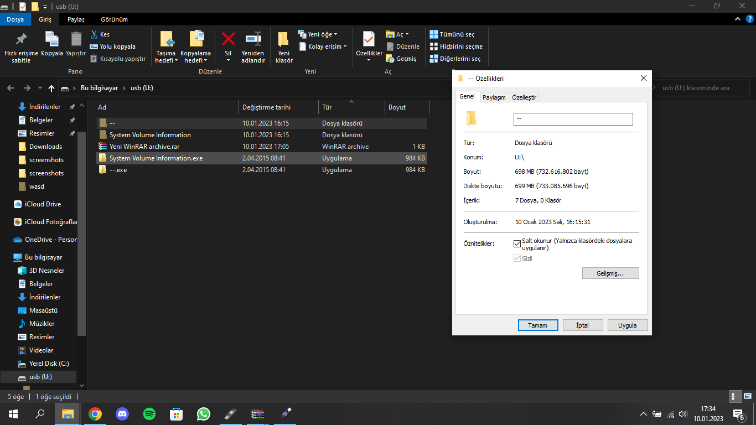Click the Gelişmiş... button
Screen dimensions: 756x425
click(610, 273)
